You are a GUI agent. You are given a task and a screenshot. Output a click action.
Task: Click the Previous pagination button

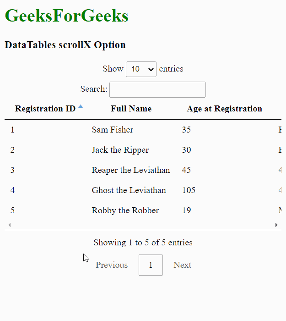click(x=112, y=265)
